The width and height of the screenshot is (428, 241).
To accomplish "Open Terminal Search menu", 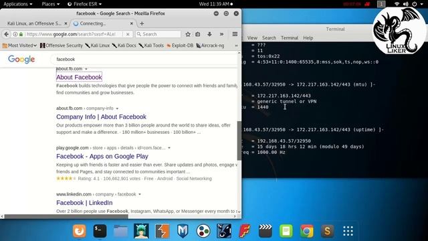I will [x=269, y=38].
